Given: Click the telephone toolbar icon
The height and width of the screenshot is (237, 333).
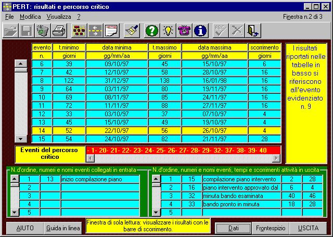Looking at the screenshot, I should (184, 31).
